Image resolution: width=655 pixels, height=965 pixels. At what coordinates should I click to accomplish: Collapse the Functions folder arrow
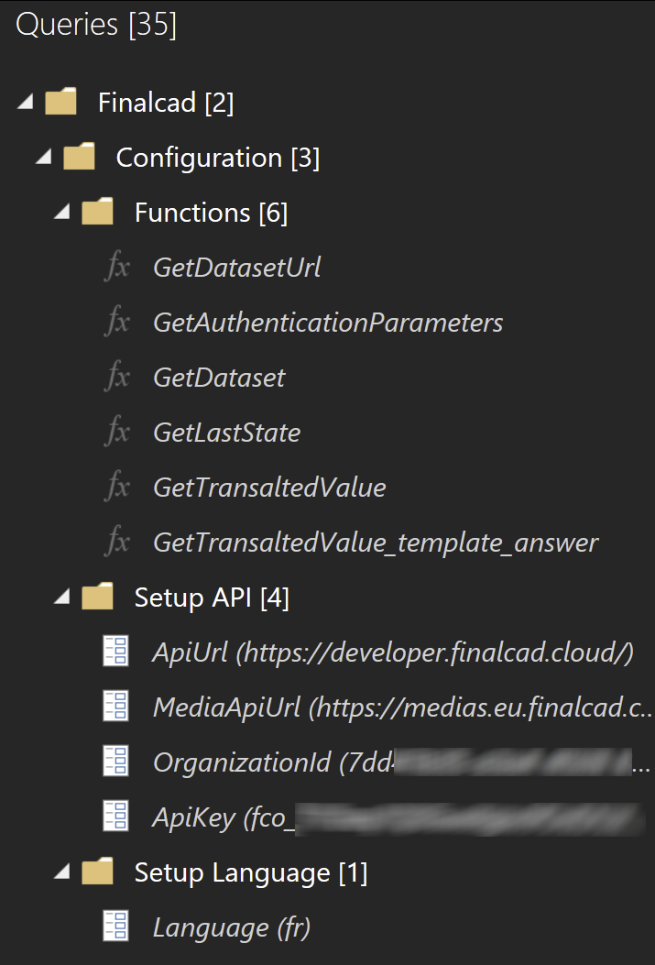click(61, 213)
